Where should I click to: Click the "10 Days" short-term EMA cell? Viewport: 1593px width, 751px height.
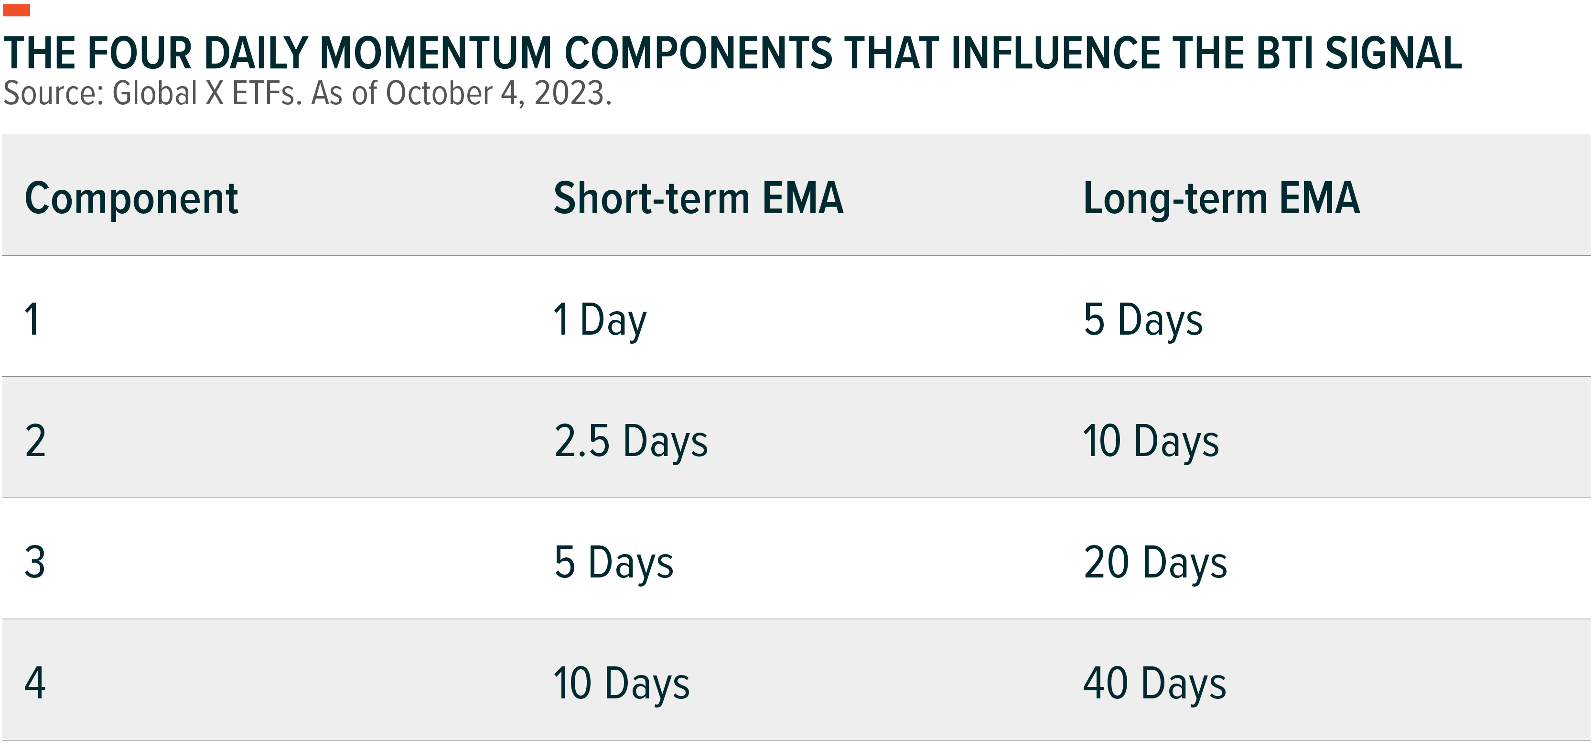point(622,684)
